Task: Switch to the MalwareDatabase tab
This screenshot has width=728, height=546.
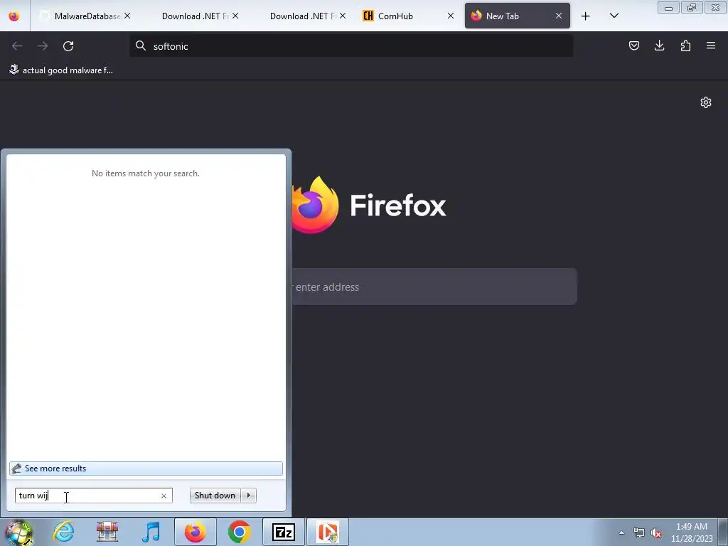Action: click(84, 16)
